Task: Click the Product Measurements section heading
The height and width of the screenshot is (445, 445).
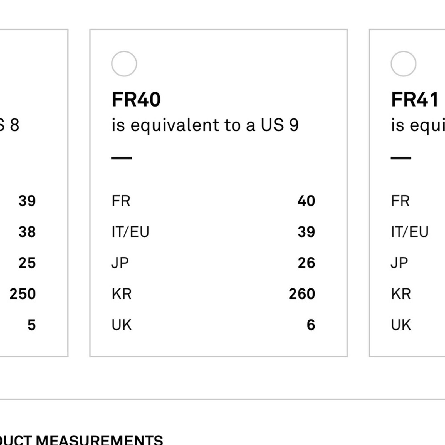Action: click(x=81, y=439)
